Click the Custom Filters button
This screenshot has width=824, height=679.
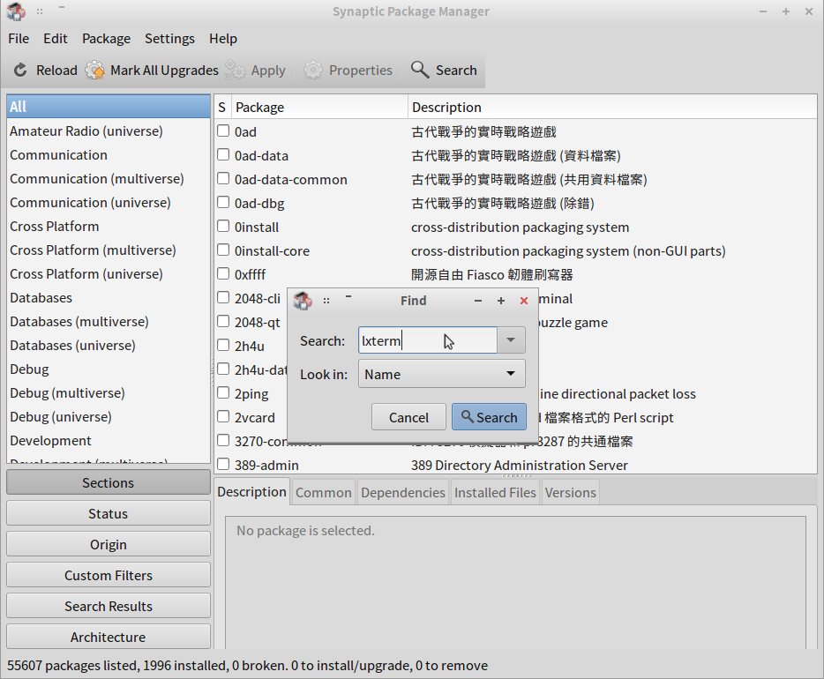[109, 576]
